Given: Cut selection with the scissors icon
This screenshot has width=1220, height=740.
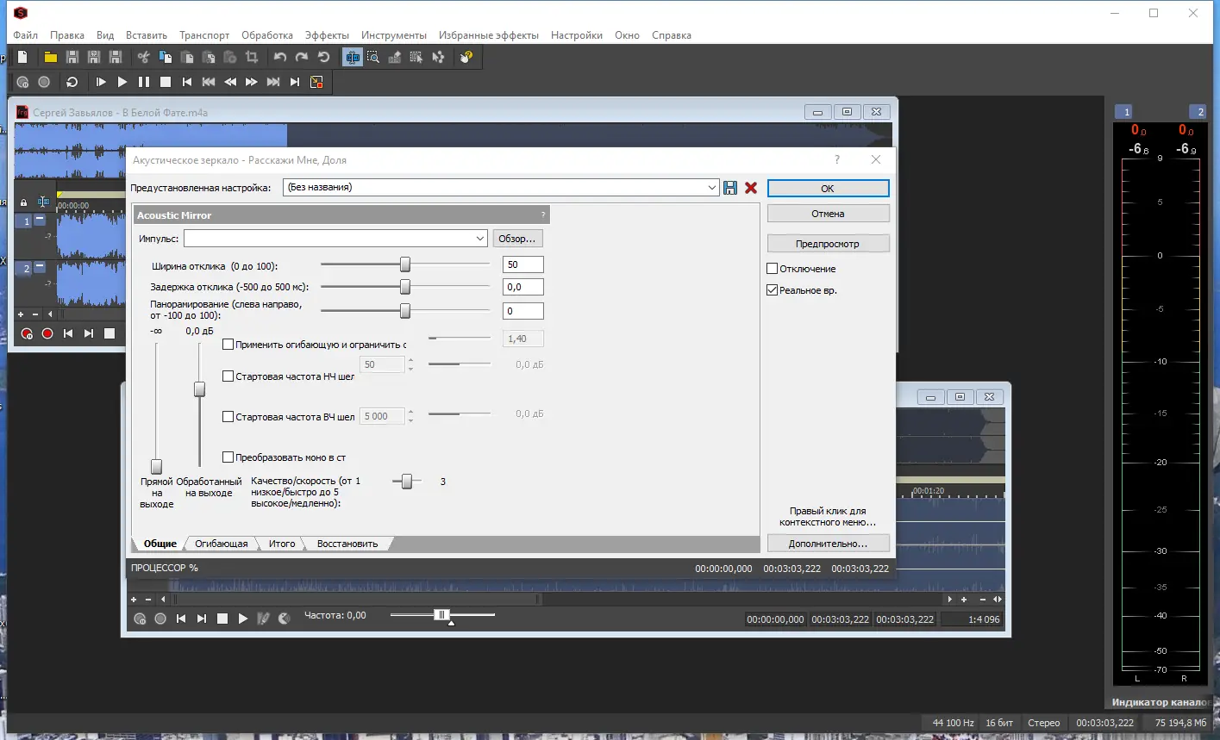Looking at the screenshot, I should pyautogui.click(x=144, y=57).
